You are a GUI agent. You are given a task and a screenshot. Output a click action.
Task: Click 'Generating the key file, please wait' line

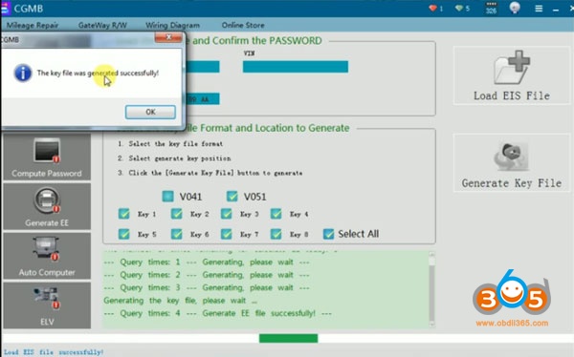pos(181,301)
